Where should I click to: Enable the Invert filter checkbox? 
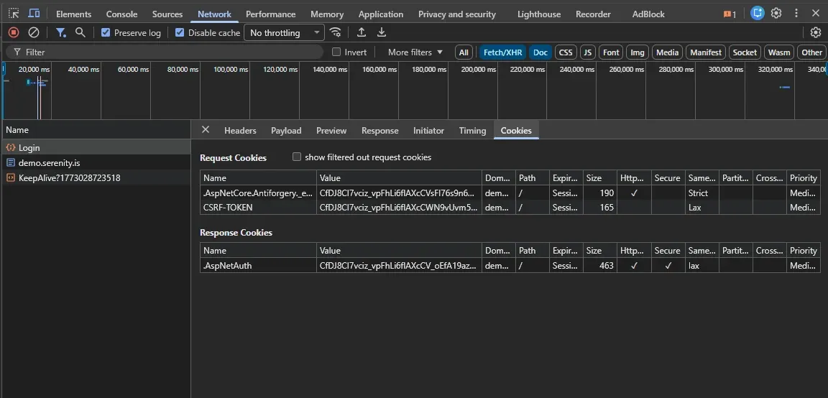[336, 52]
